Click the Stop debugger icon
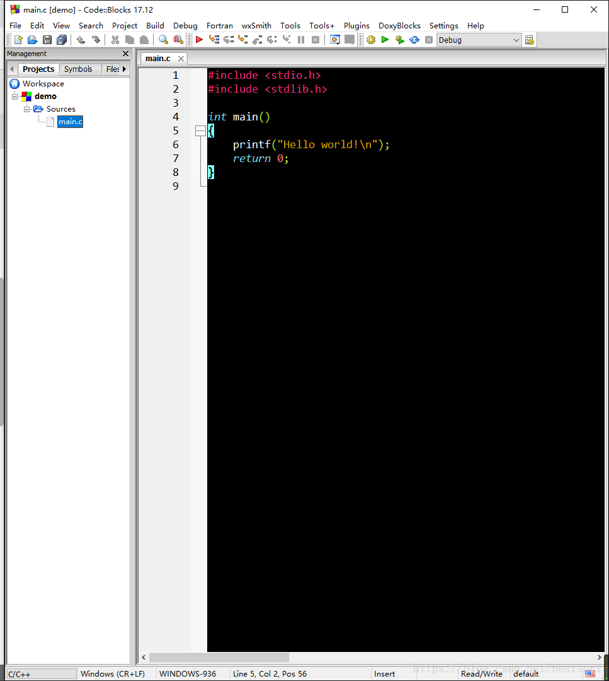This screenshot has width=609, height=681. [x=316, y=40]
